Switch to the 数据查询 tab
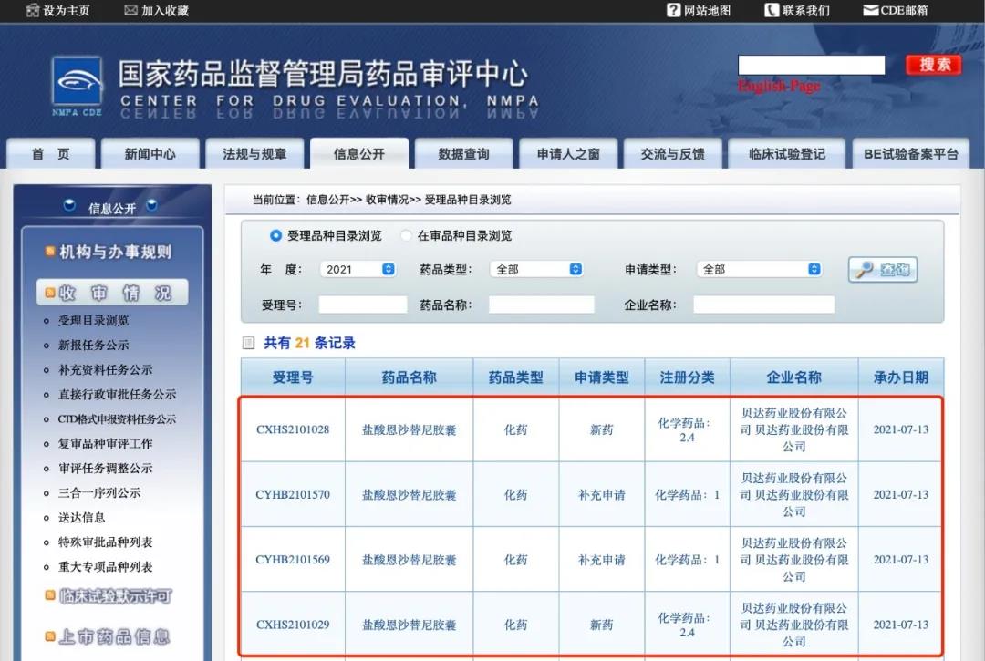985x661 pixels. pos(467,153)
